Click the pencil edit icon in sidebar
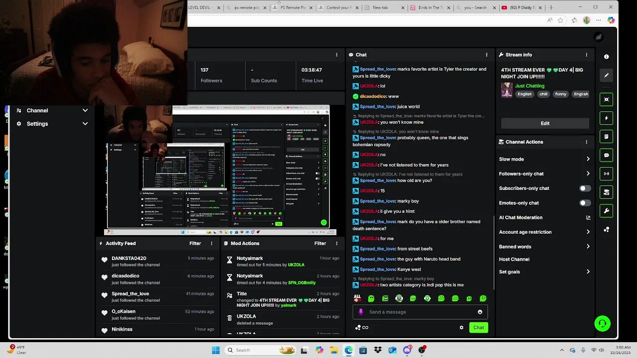Viewport: 637px width, 358px height. pyautogui.click(x=606, y=76)
